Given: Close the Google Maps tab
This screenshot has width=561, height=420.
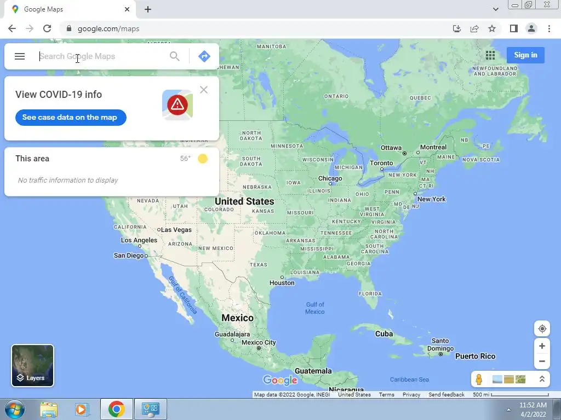Looking at the screenshot, I should [x=127, y=9].
